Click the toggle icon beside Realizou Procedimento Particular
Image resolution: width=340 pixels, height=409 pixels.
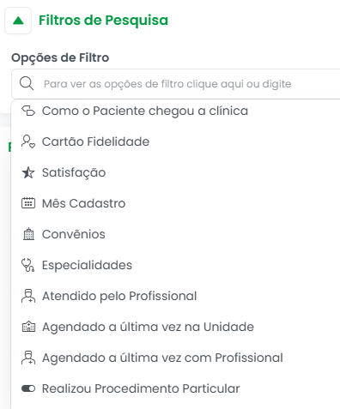coord(28,388)
